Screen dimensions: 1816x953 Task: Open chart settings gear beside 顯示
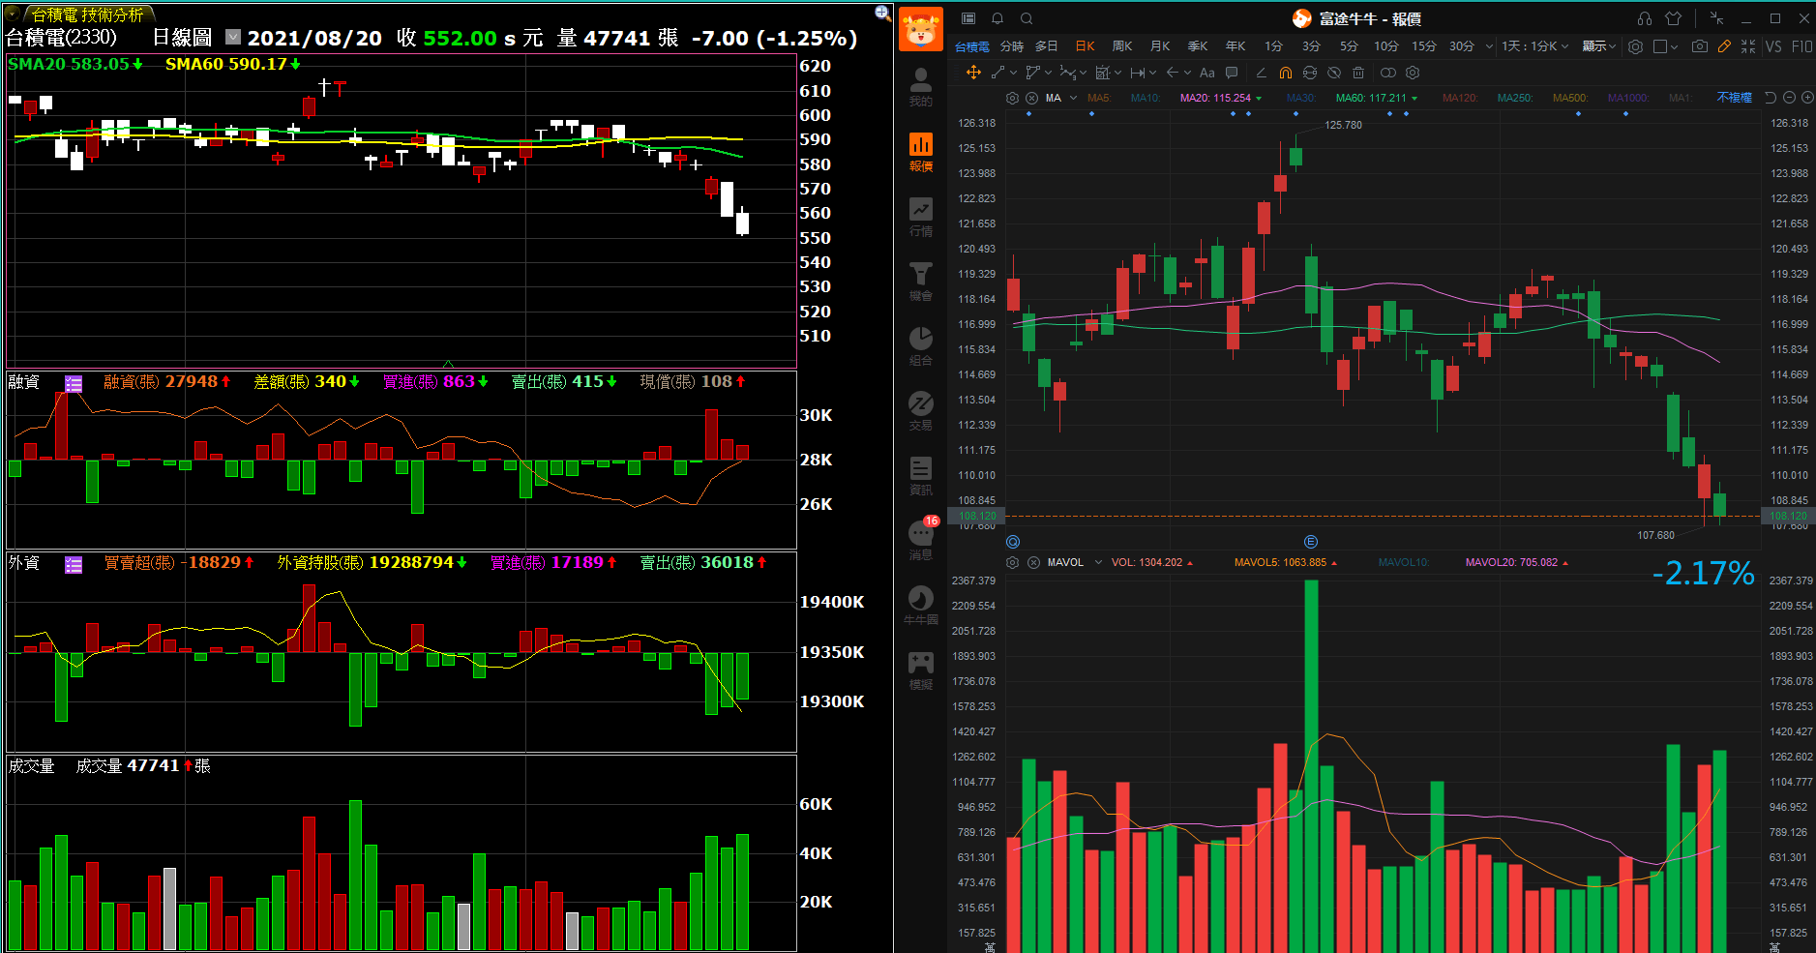1635,46
